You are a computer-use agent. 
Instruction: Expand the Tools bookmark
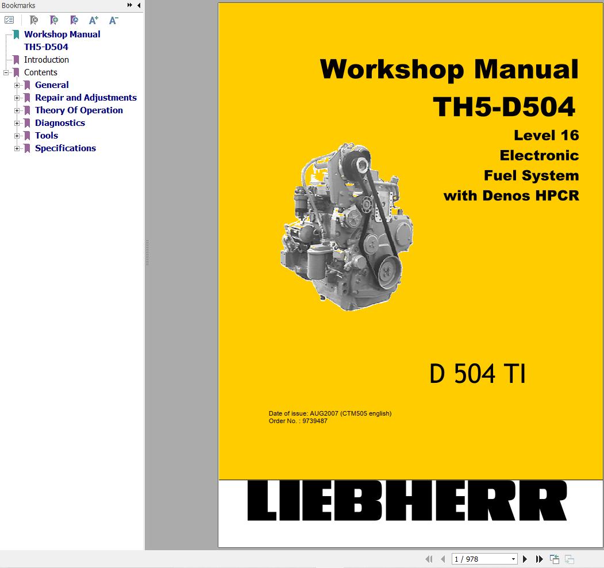(17, 136)
